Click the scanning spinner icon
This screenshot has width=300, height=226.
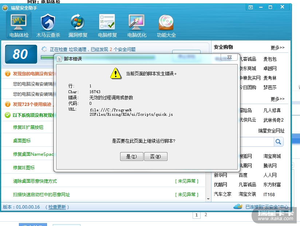tap(44, 49)
